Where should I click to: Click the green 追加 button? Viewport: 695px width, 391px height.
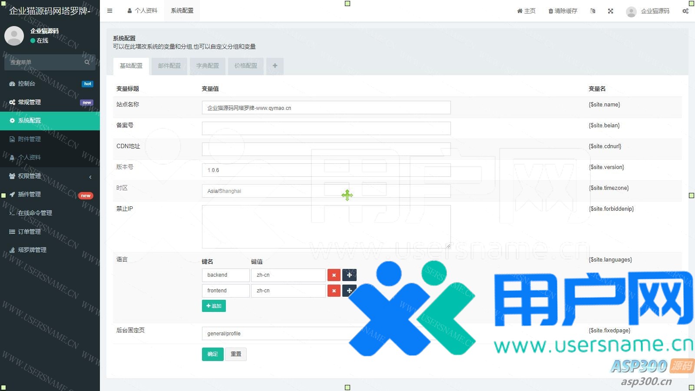tap(214, 306)
